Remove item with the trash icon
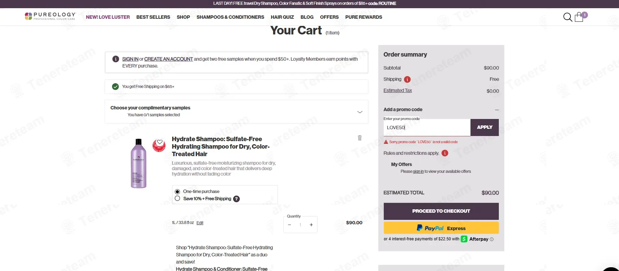 coord(360,138)
